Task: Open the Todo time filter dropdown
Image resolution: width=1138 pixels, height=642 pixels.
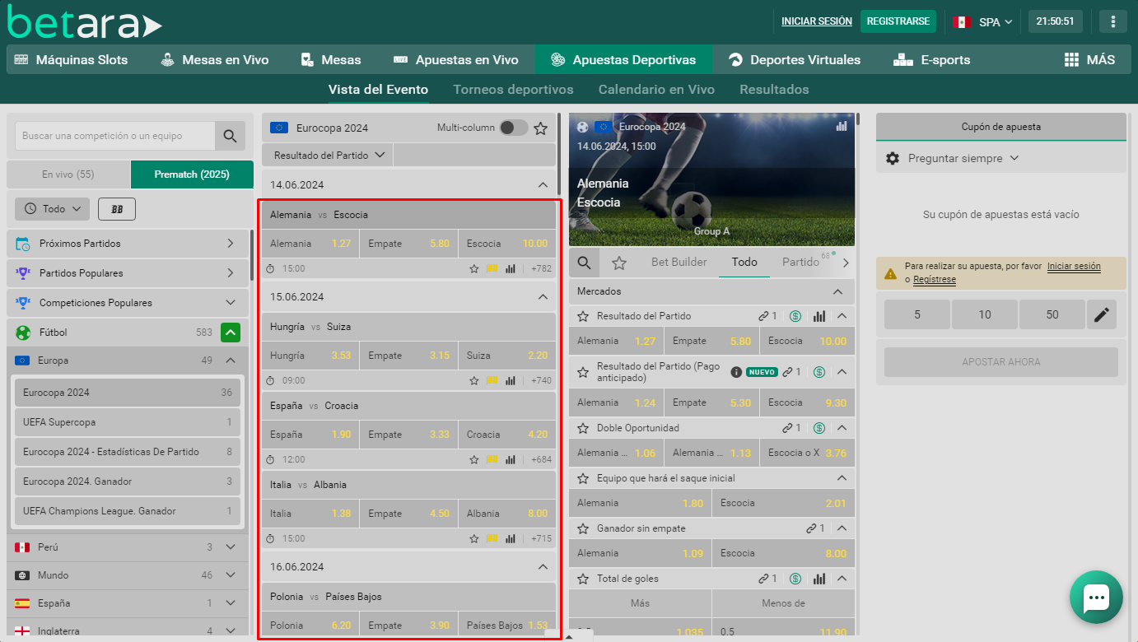Action: pyautogui.click(x=53, y=209)
